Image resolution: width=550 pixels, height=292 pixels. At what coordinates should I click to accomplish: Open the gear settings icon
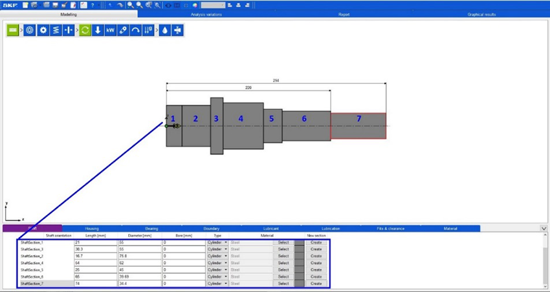tap(43, 30)
